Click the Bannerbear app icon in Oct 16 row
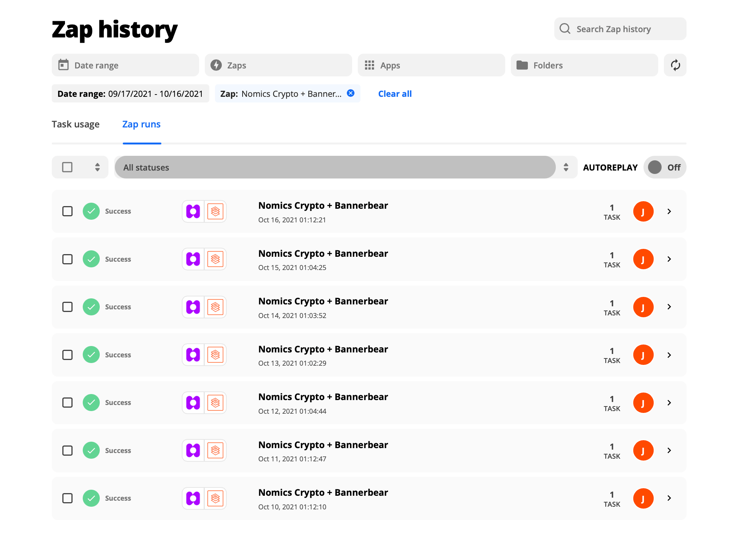 [215, 211]
